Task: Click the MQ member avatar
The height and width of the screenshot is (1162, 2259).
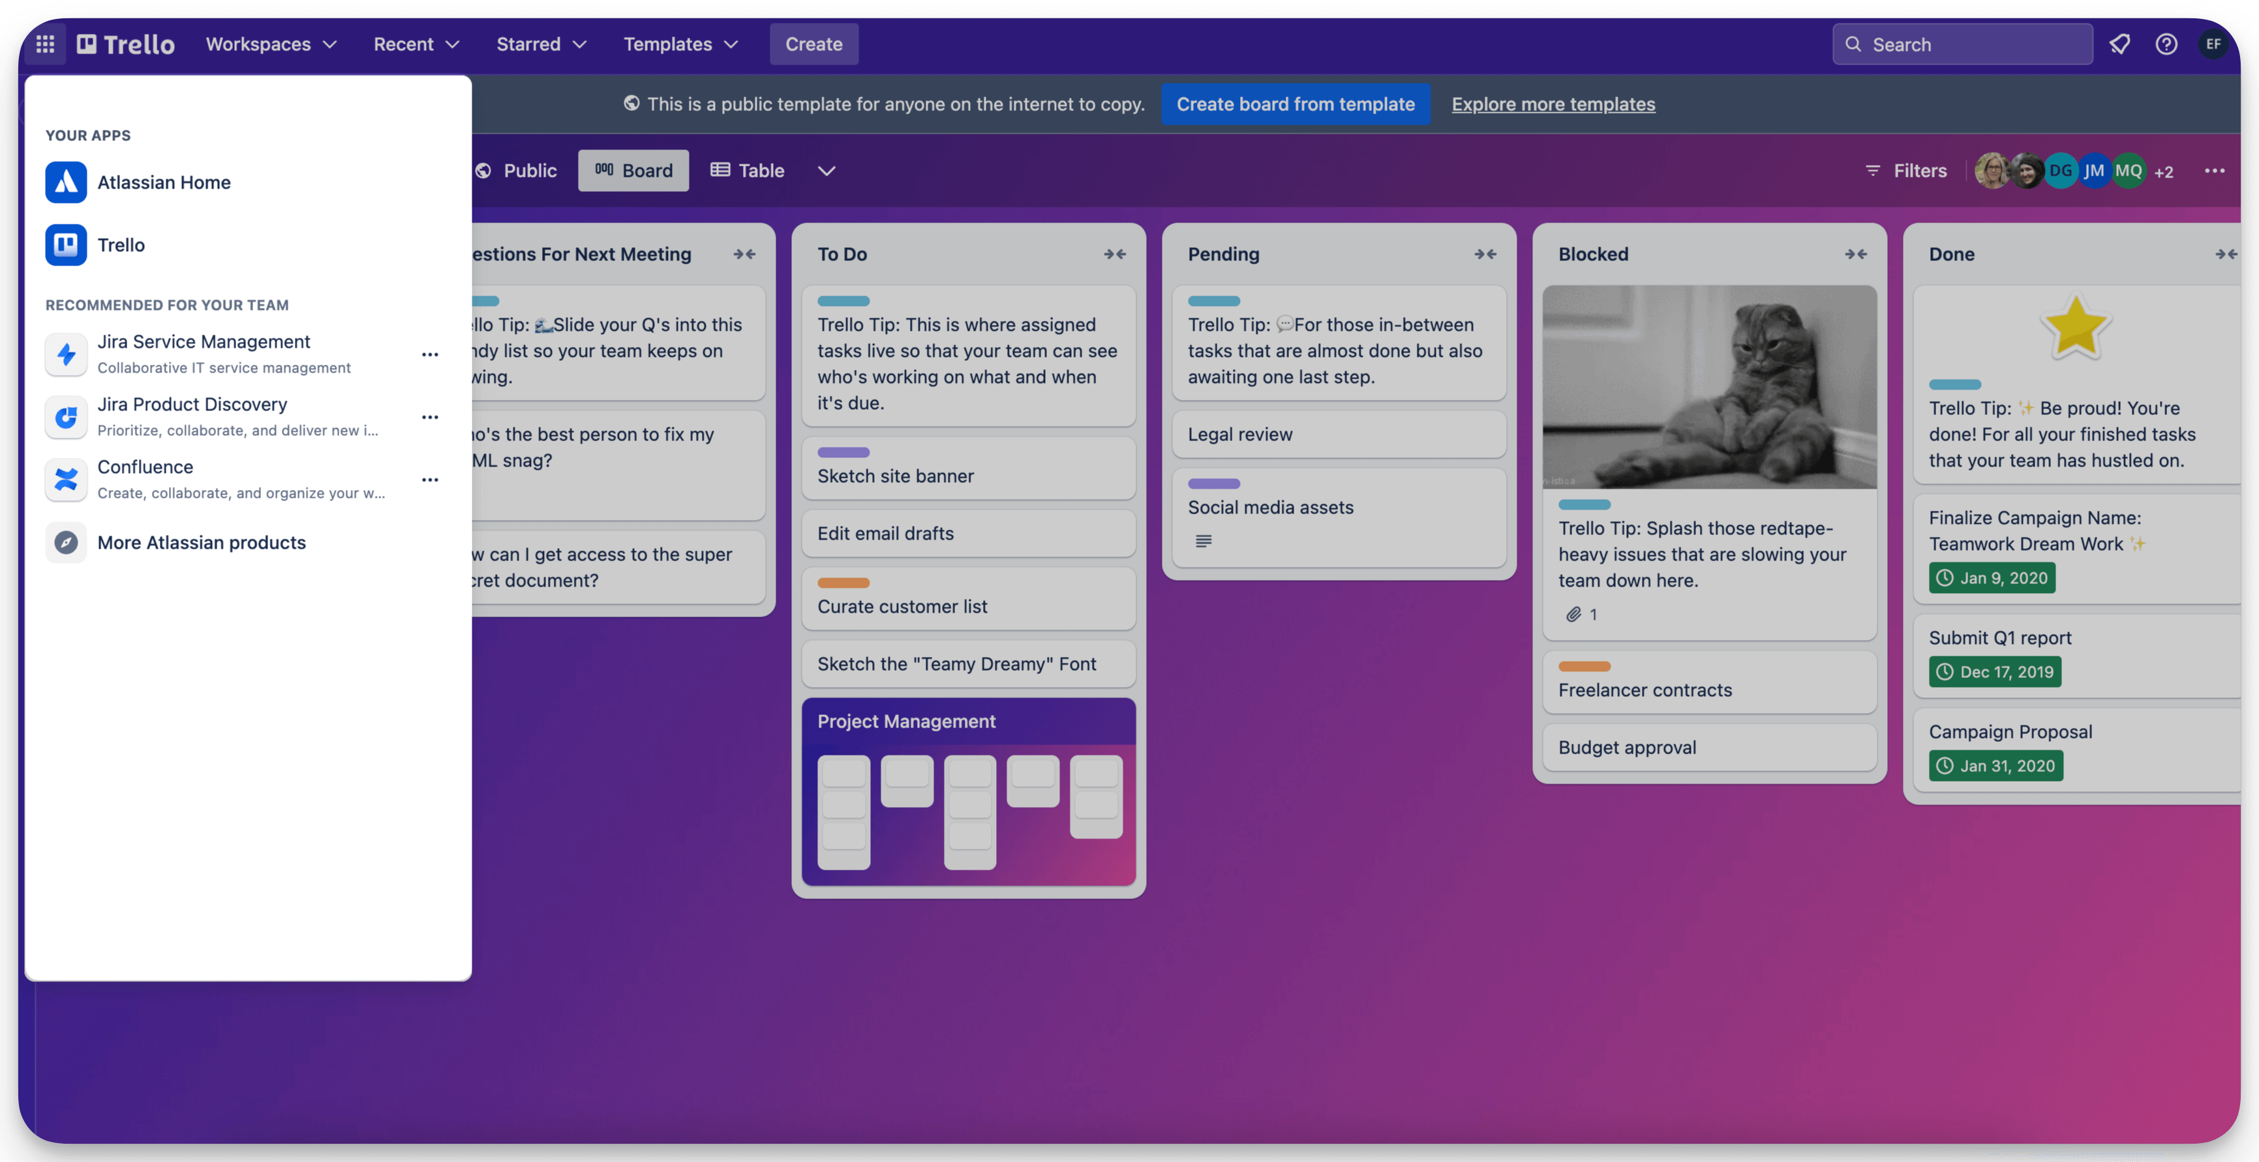Action: pos(2129,170)
